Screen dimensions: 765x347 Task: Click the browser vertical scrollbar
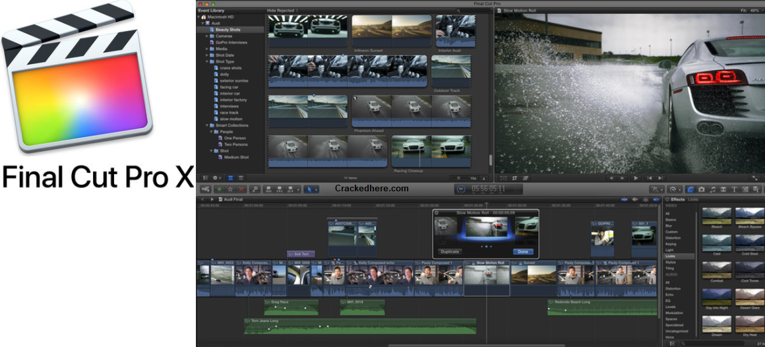coord(491,160)
